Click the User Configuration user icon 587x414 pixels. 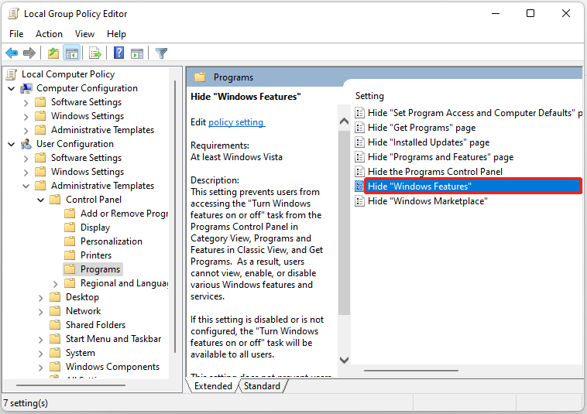pos(26,144)
